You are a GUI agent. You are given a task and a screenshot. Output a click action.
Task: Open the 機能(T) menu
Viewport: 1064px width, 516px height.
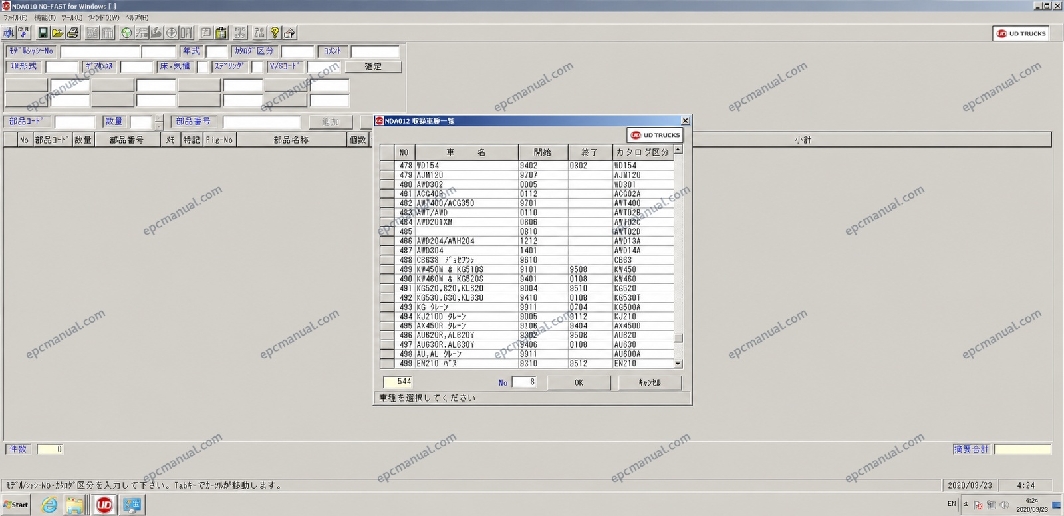pos(45,17)
